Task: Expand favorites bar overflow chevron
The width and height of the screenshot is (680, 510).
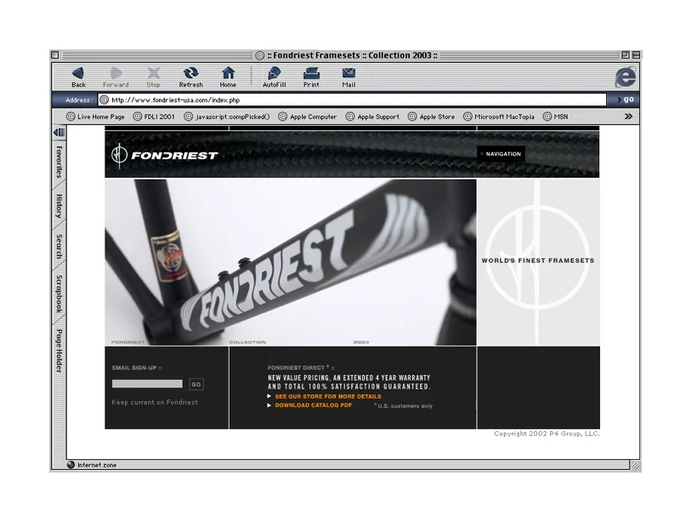Action: click(628, 116)
